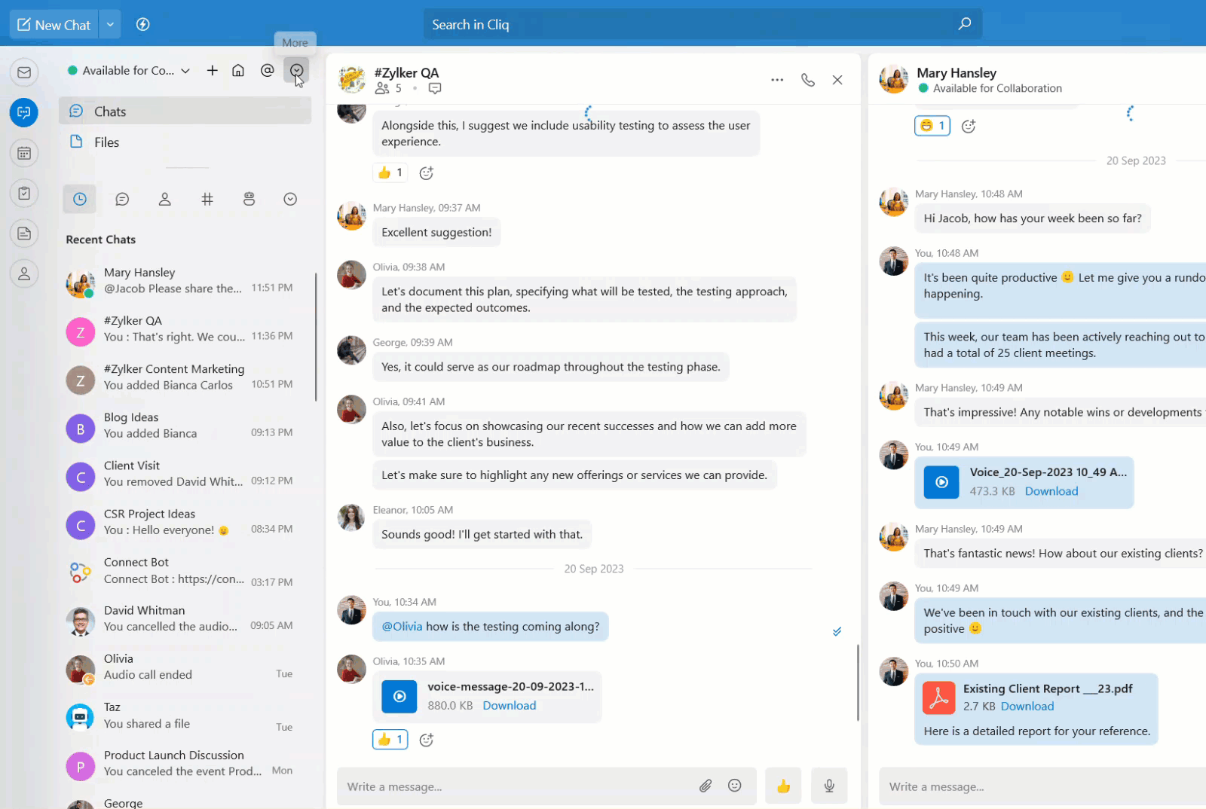Viewport: 1206px width, 809px height.
Task: Open #Zylker Content Marketing chat
Action: 186,377
